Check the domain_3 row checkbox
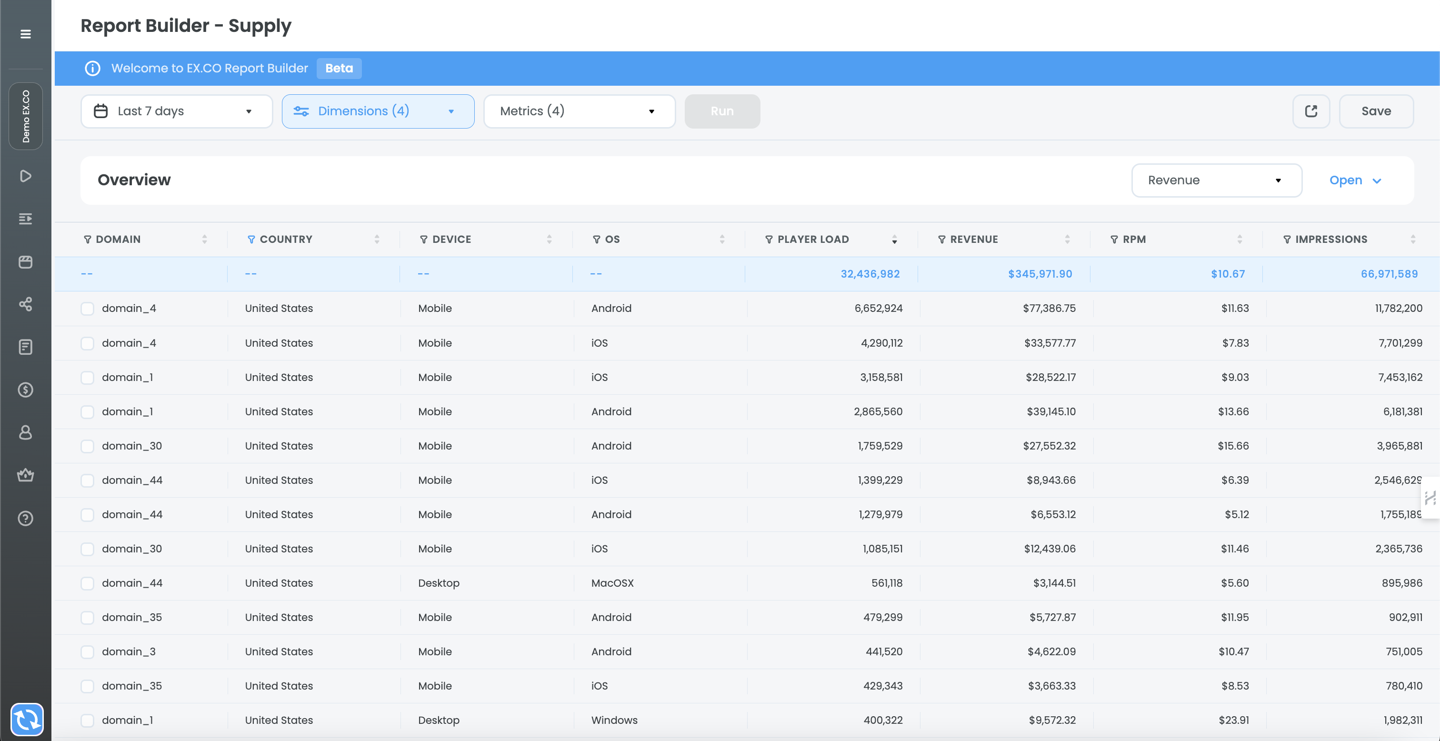 [87, 652]
